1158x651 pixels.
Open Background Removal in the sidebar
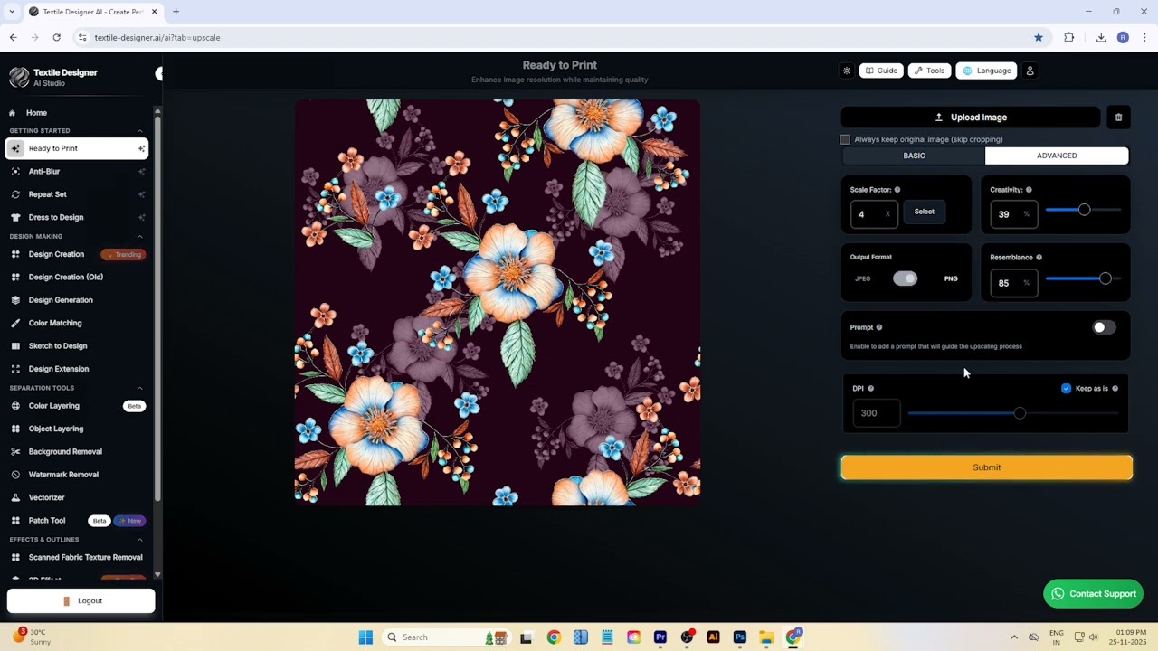[x=65, y=451]
